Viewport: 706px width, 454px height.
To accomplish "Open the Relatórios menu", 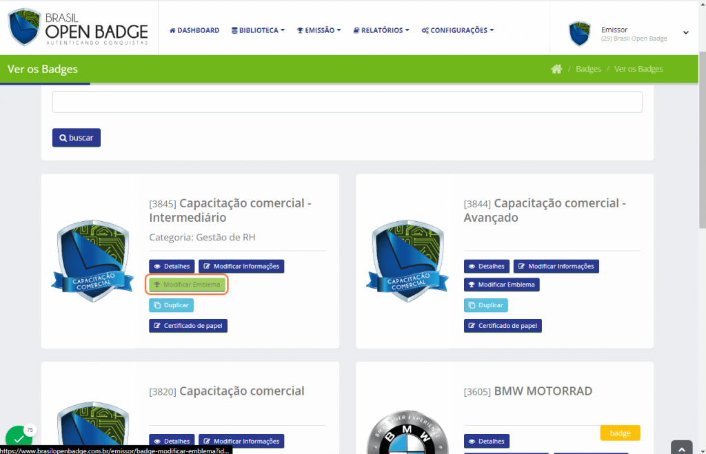I will coord(381,30).
